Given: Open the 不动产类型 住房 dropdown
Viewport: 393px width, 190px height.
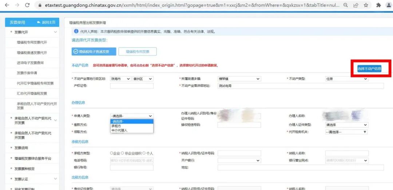Looking at the screenshot, I should coord(347,79).
